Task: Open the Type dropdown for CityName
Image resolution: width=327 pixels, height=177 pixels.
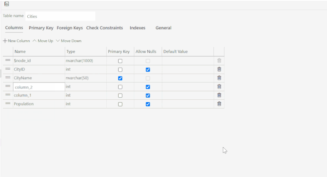Action: coord(86,78)
